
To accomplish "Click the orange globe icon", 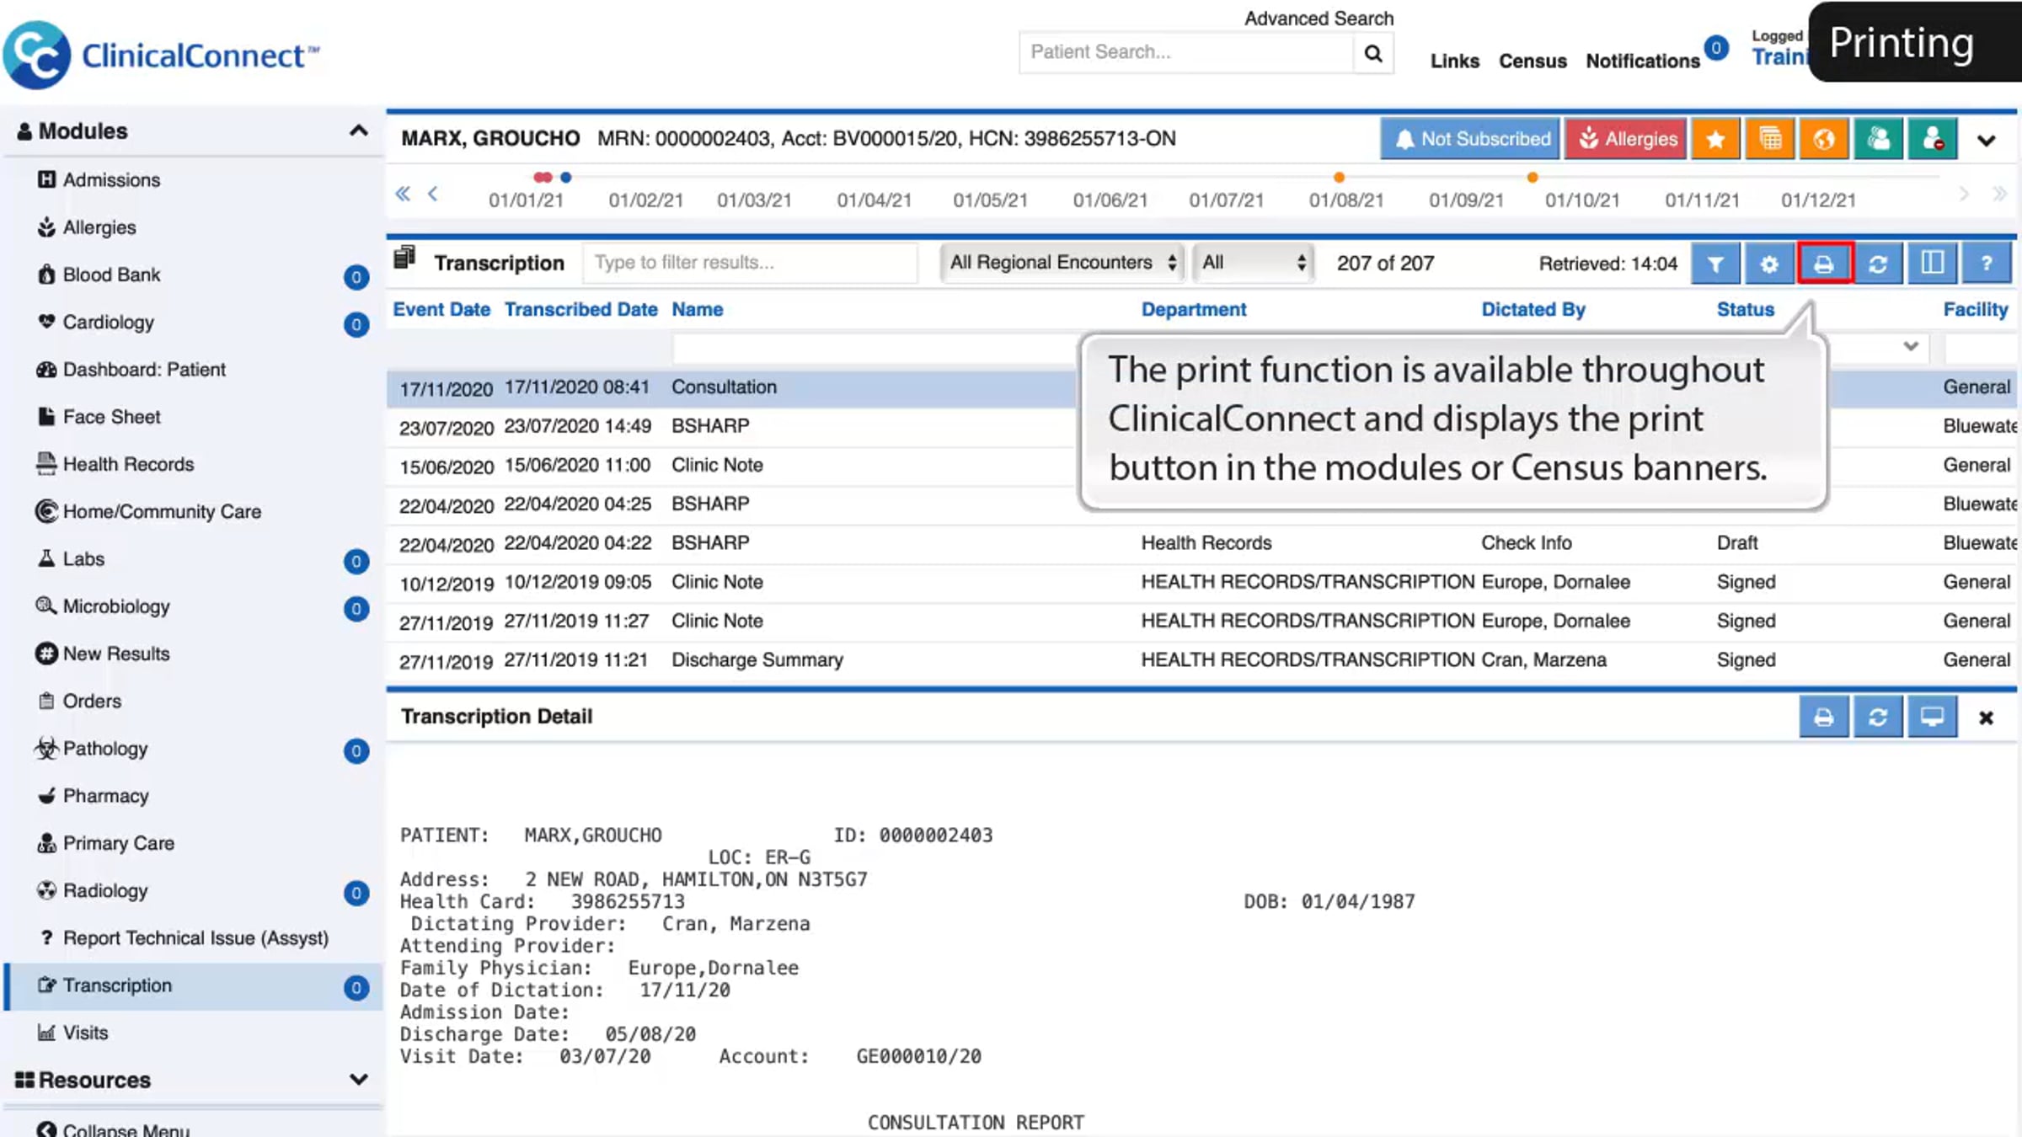I will click(1824, 139).
